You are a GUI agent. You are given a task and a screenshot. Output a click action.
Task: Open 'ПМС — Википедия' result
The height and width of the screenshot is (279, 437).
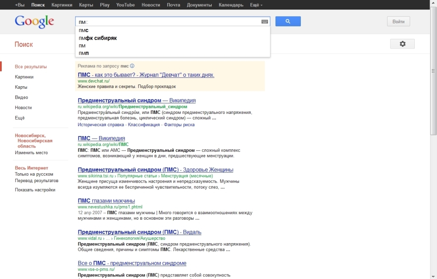coord(102,138)
